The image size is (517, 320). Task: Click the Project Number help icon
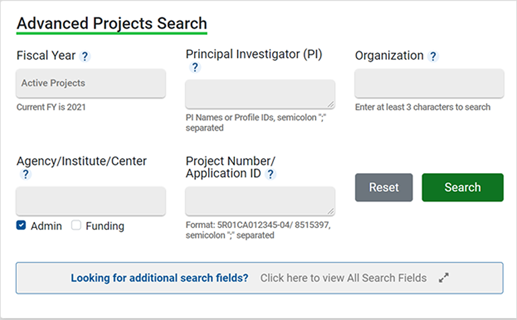pyautogui.click(x=271, y=174)
